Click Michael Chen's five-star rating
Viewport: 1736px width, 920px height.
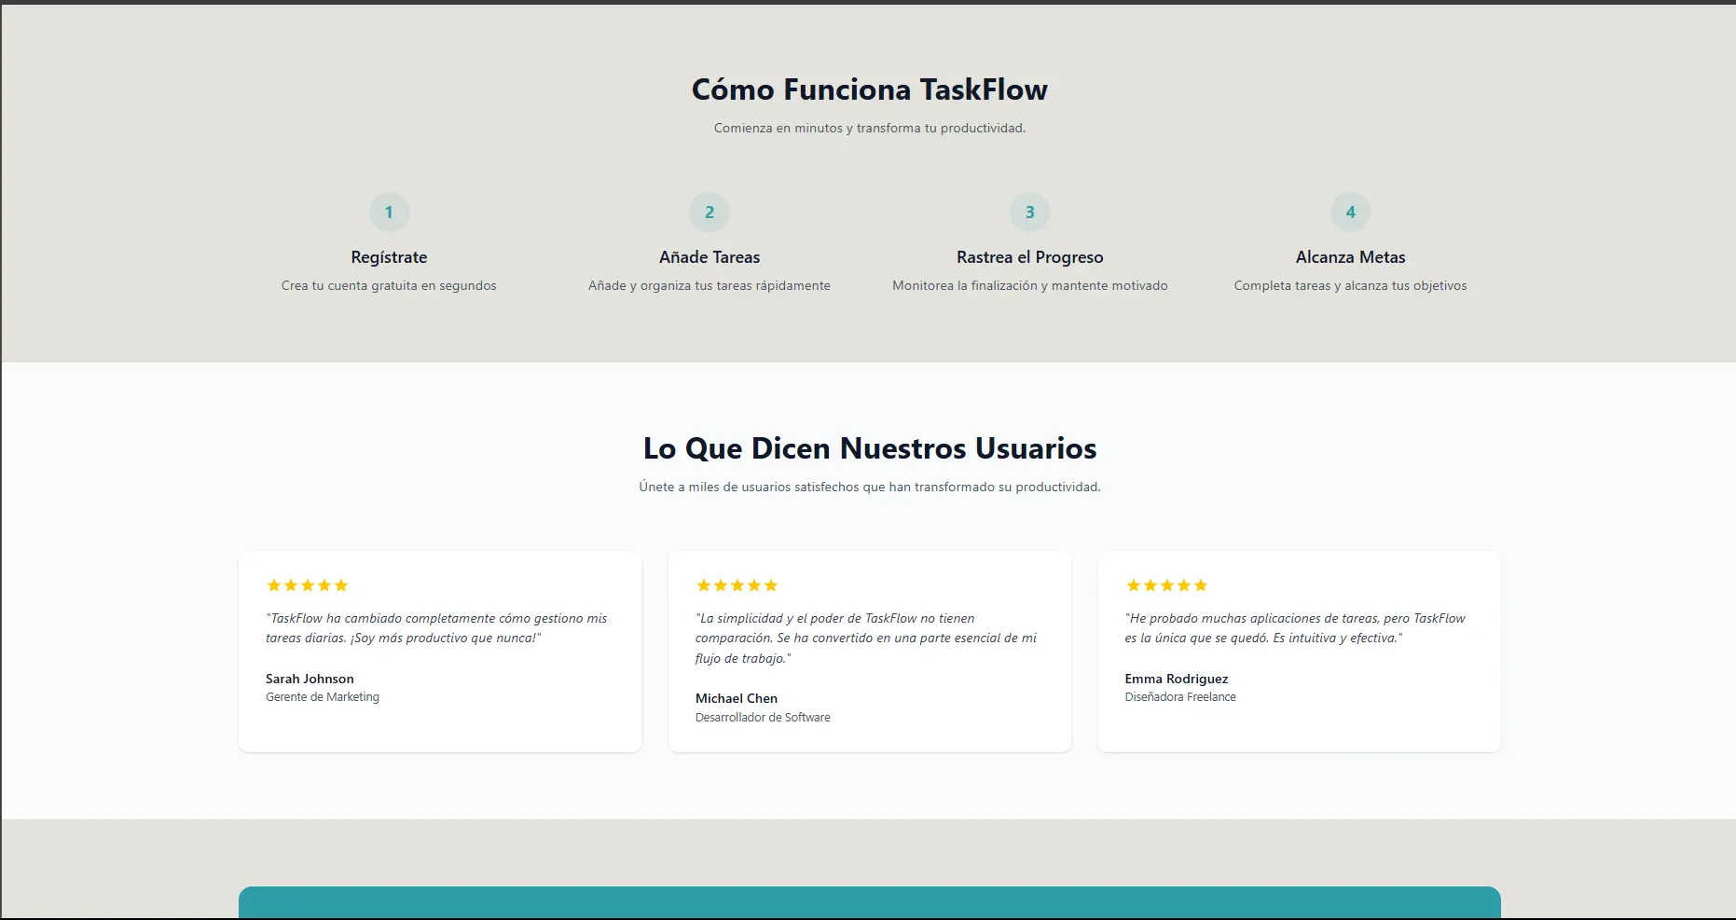[737, 585]
